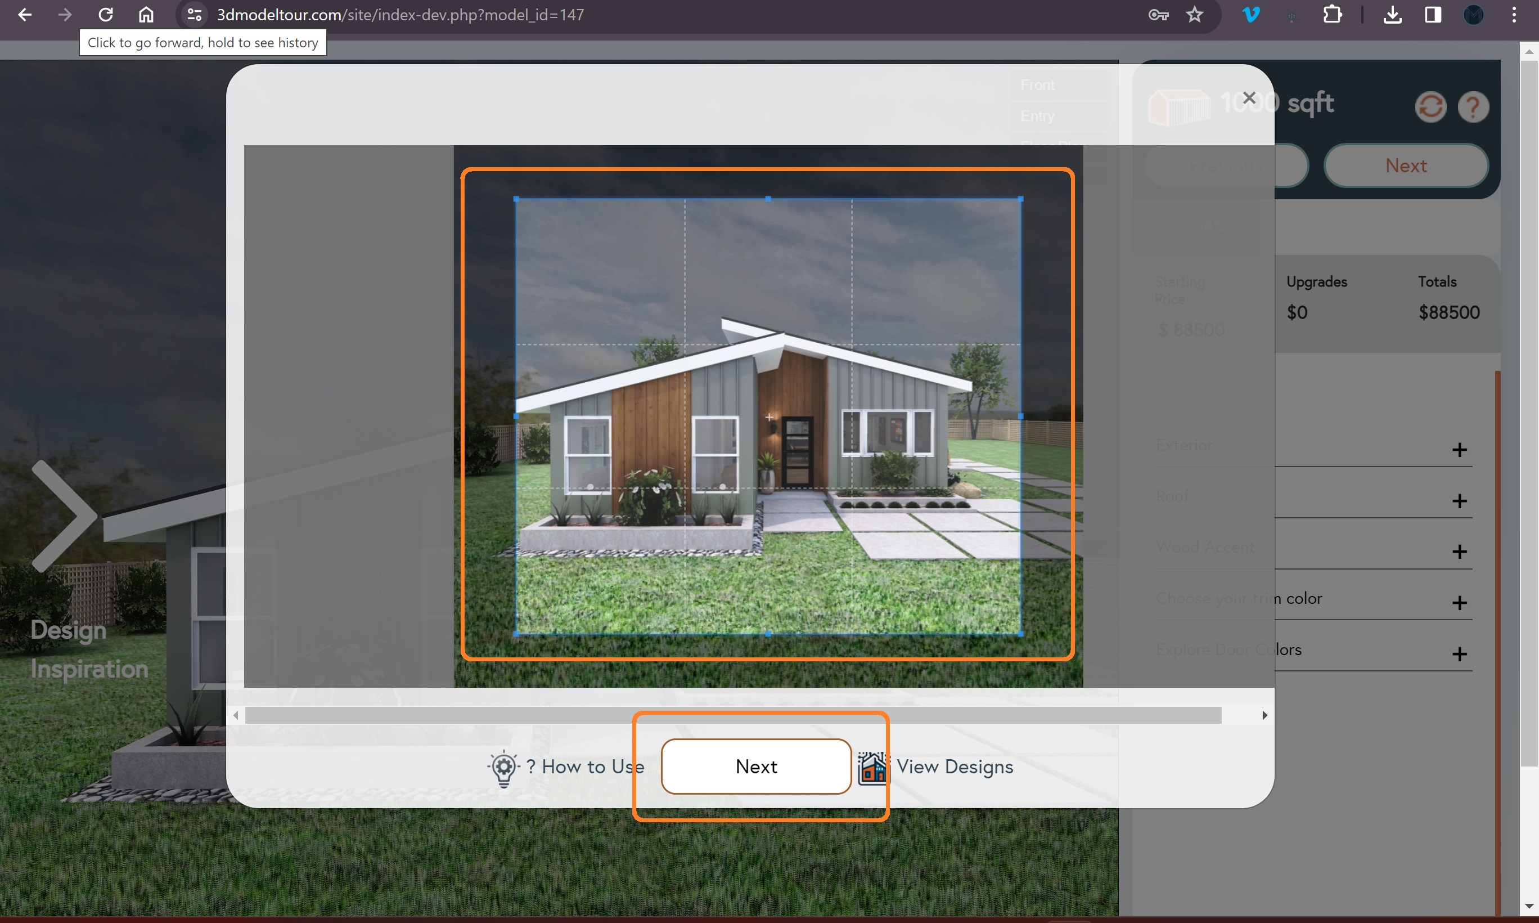Click Next in the top-right panel
This screenshot has width=1539, height=923.
point(1405,165)
